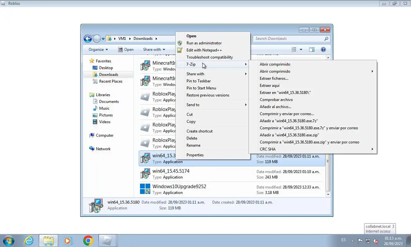Select the Windows10Upgrade9252 file
Screen dimensions: 411x247
232,189
